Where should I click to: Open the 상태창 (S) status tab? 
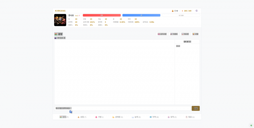coord(118,117)
